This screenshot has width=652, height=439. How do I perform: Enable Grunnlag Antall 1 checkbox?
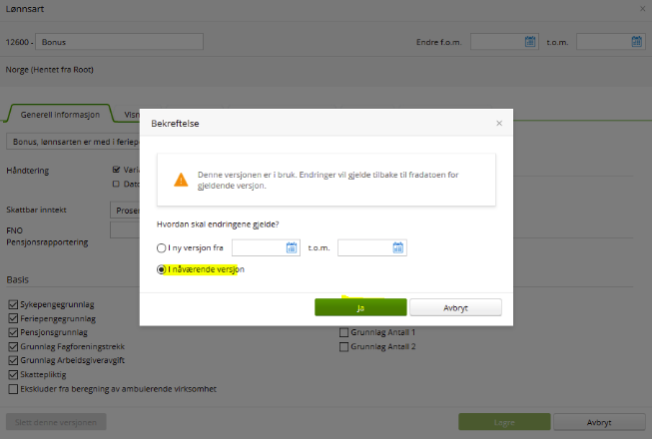coord(343,332)
